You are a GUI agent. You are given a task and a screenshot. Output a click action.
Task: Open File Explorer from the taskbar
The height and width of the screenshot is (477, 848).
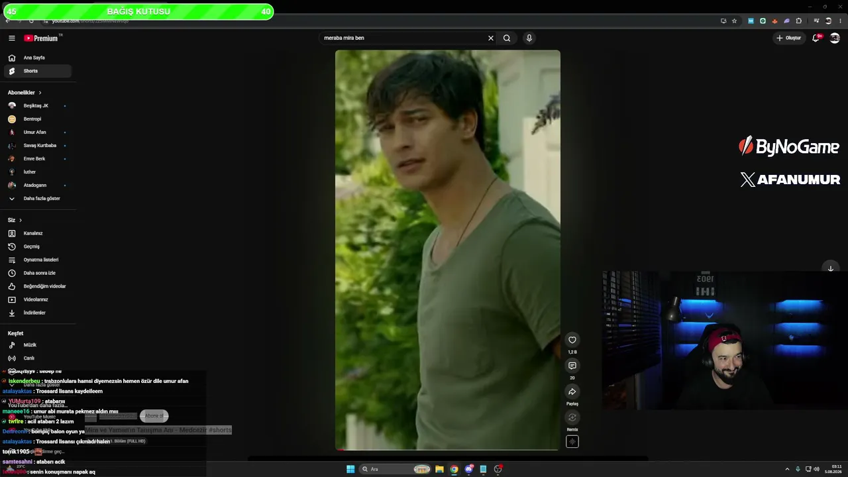(439, 469)
